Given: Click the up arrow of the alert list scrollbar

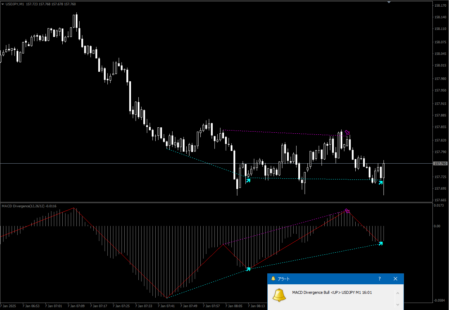Looking at the screenshot, I should pos(398,293).
